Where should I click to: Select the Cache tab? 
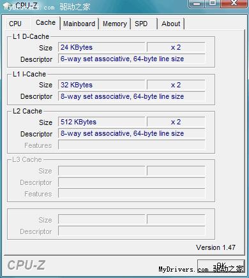pos(45,23)
